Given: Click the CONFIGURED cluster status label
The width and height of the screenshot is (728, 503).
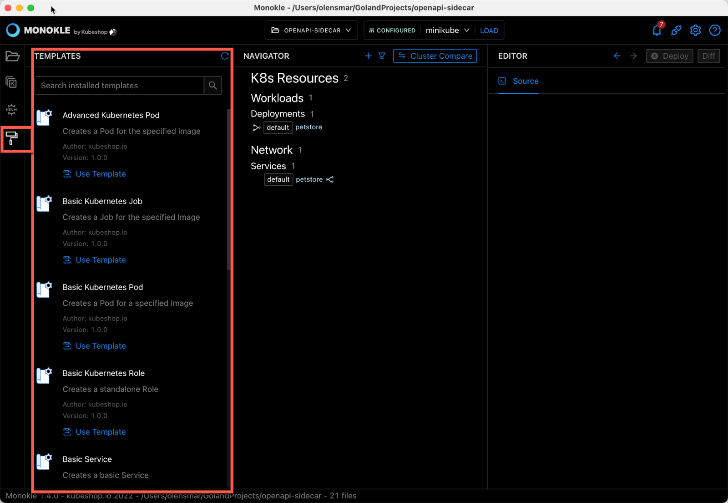Looking at the screenshot, I should pos(392,30).
